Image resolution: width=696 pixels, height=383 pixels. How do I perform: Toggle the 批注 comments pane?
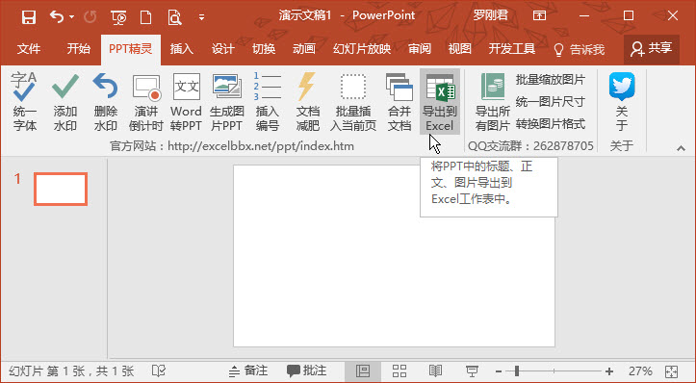(x=307, y=371)
